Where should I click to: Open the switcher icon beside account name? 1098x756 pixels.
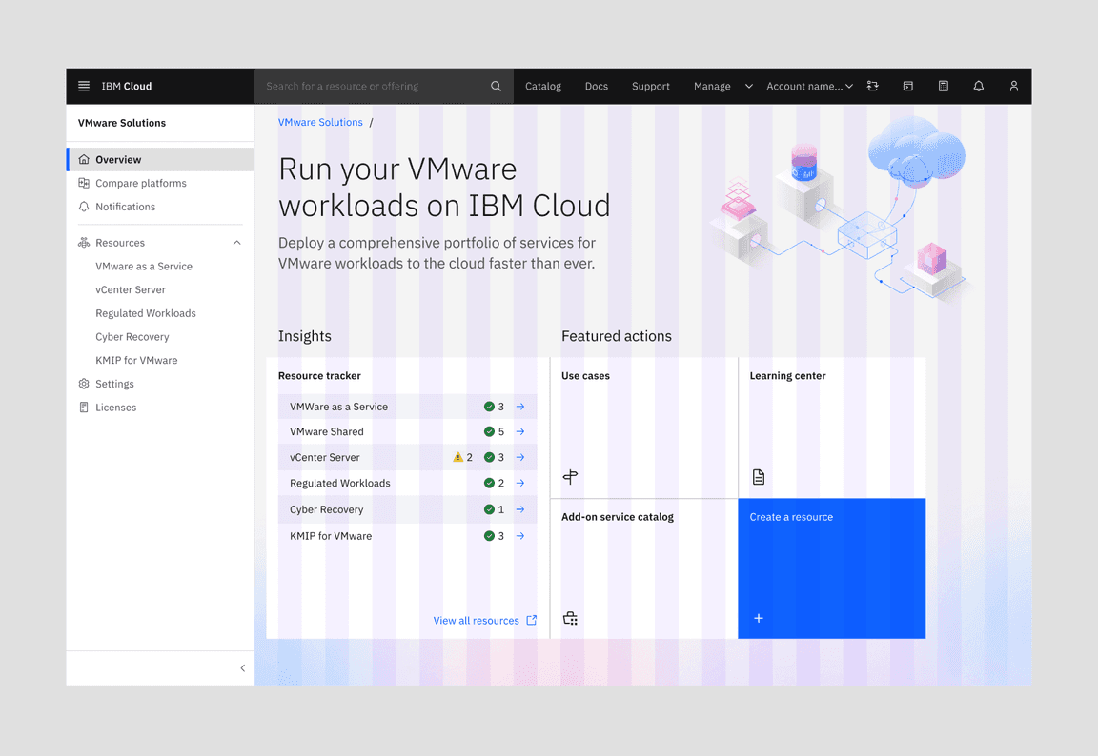click(872, 86)
